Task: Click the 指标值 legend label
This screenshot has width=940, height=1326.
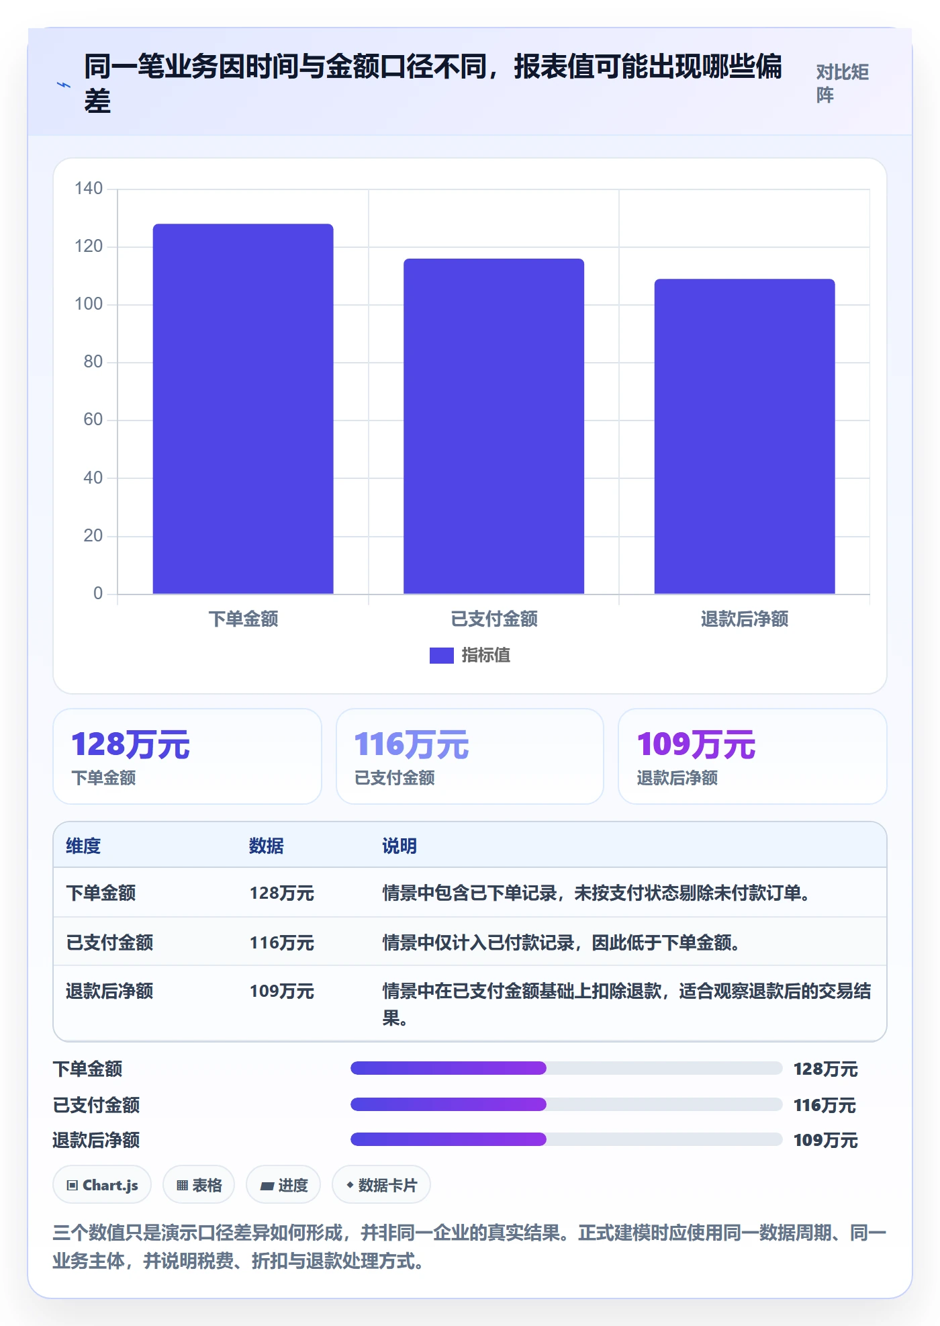Action: (486, 655)
